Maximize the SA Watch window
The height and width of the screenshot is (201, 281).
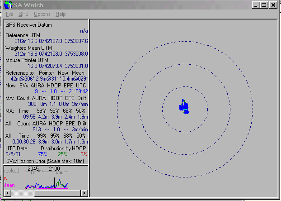click(x=265, y=5)
